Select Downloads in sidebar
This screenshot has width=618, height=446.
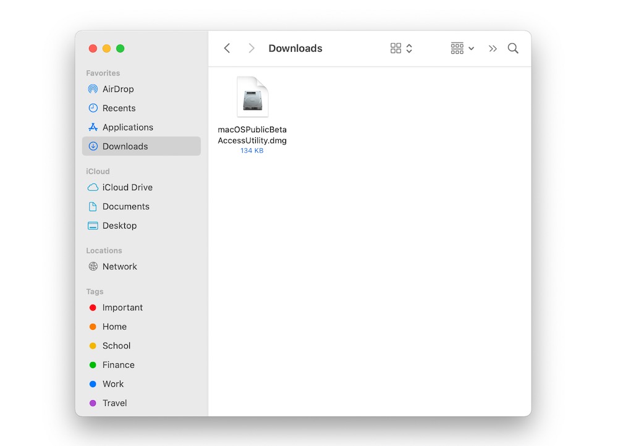pyautogui.click(x=125, y=146)
